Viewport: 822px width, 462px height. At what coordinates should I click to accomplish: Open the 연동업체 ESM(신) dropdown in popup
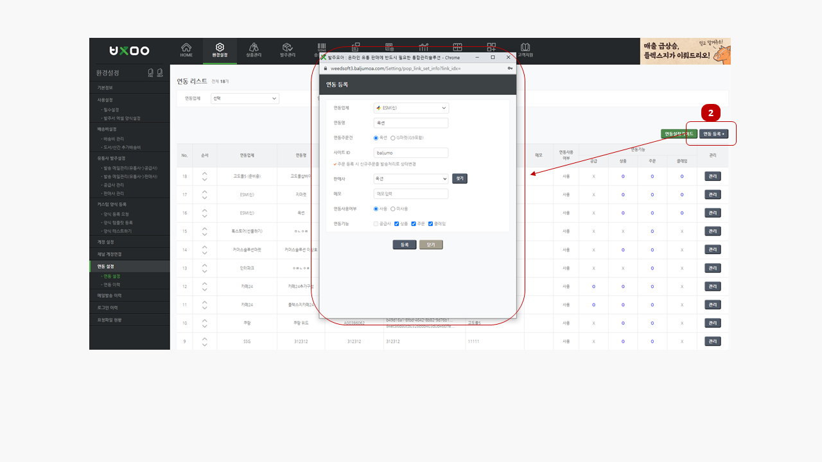click(x=411, y=108)
